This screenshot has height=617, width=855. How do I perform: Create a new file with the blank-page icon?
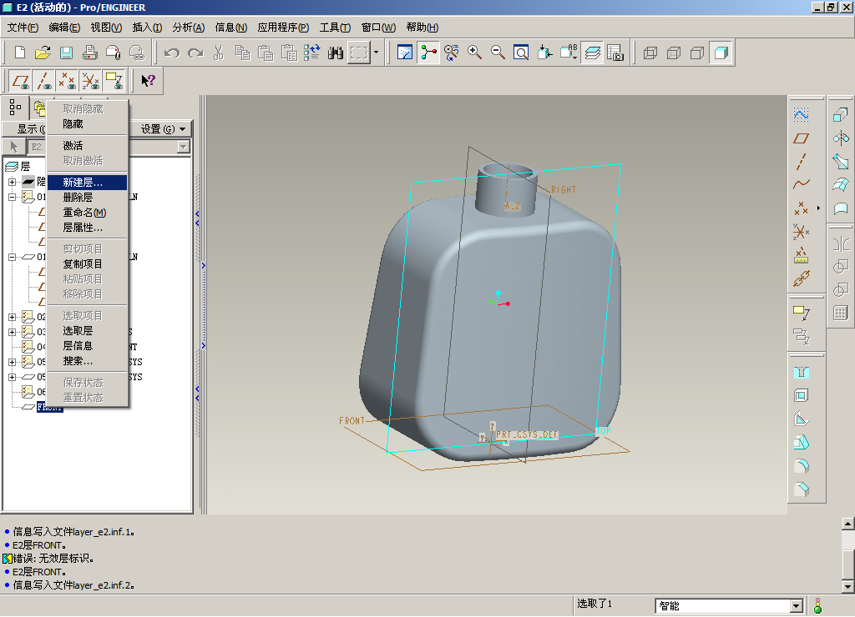pyautogui.click(x=20, y=53)
